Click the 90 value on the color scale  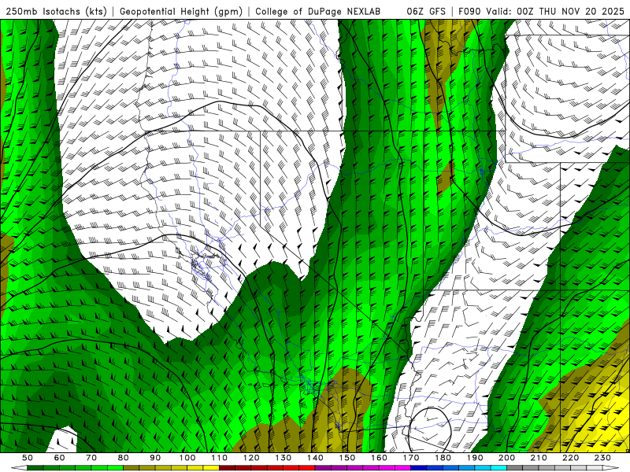pyautogui.click(x=155, y=458)
